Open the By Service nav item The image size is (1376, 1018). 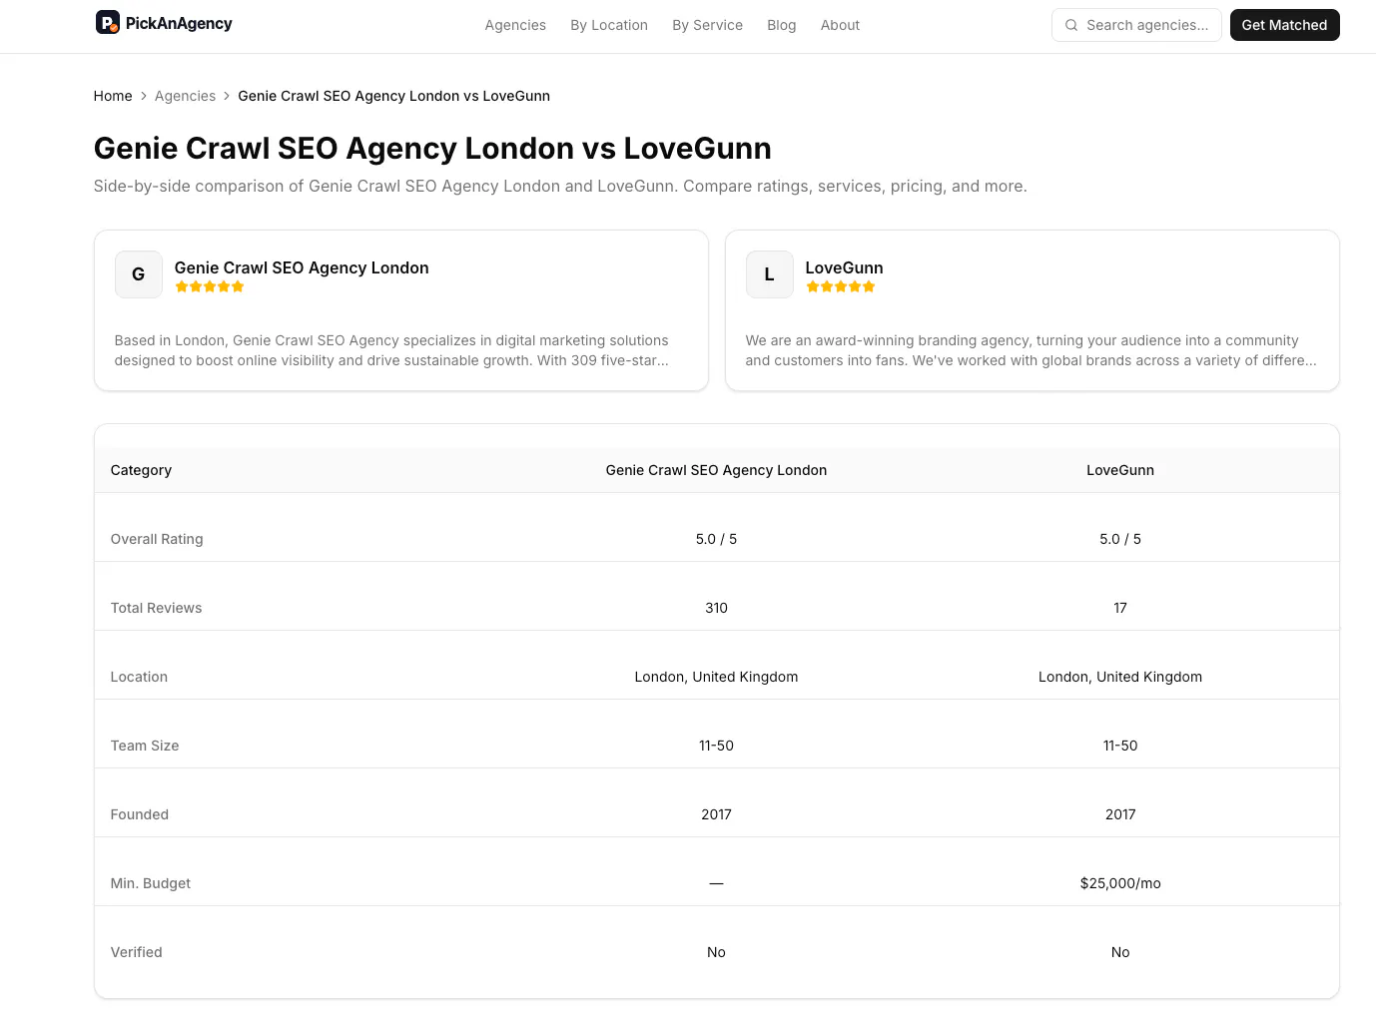(707, 25)
